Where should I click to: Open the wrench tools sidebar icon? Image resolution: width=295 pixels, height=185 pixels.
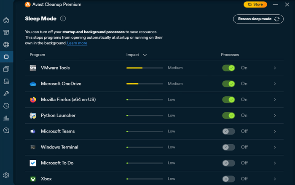pos(6,94)
